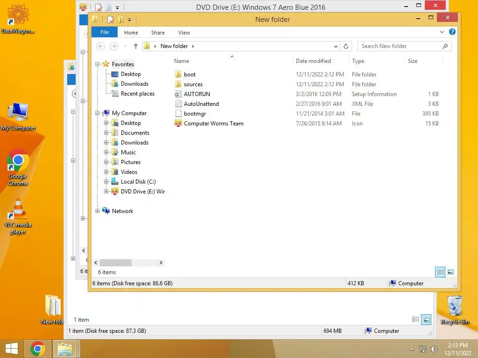The width and height of the screenshot is (478, 358).
Task: Select the AUTORUN setup information file icon
Action: (x=178, y=94)
